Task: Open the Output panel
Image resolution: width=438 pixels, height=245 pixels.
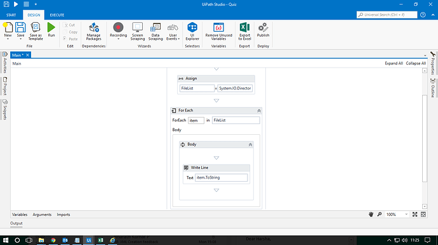Action: (17, 223)
